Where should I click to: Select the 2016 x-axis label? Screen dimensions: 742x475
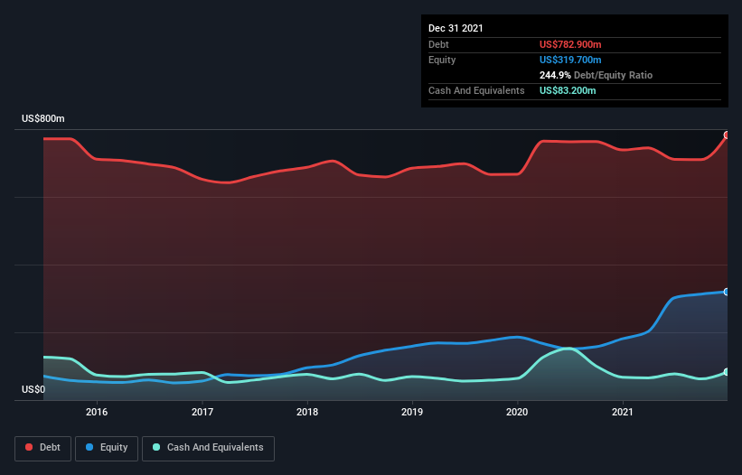[x=97, y=412]
